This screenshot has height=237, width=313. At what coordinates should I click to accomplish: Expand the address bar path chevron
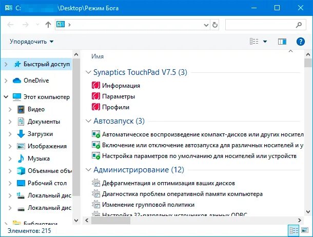pyautogui.click(x=69, y=25)
